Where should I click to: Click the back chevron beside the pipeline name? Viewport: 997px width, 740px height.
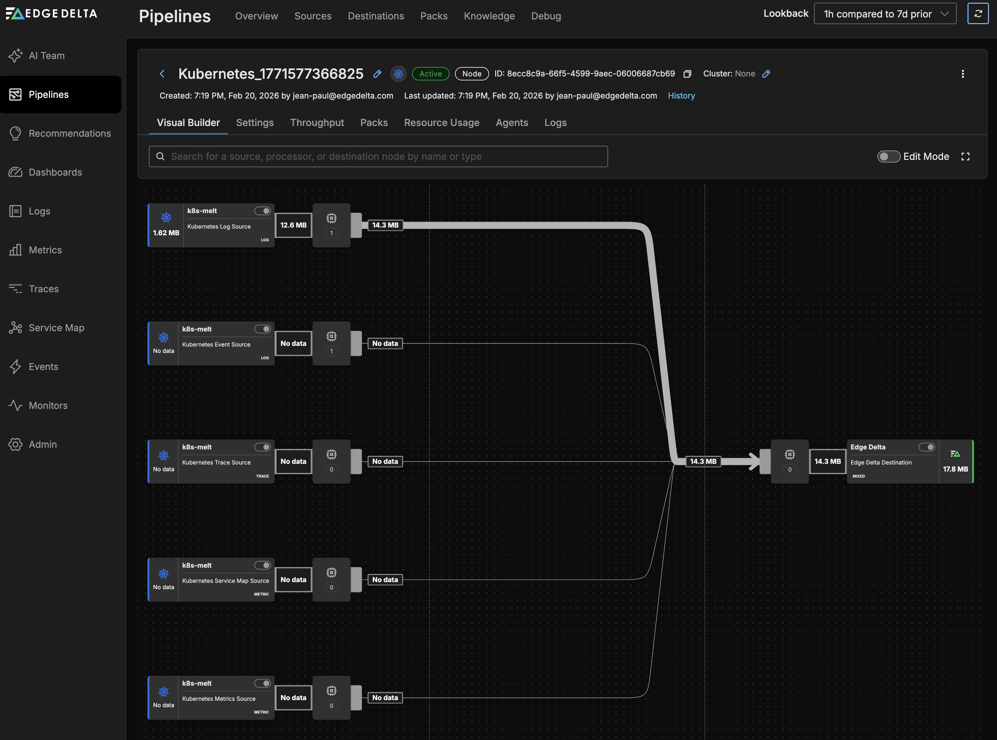[162, 73]
